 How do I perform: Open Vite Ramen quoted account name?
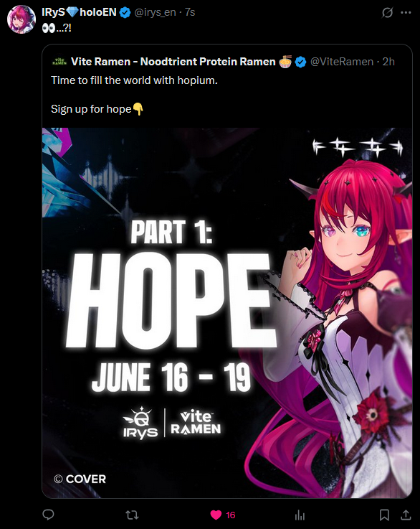(x=173, y=62)
